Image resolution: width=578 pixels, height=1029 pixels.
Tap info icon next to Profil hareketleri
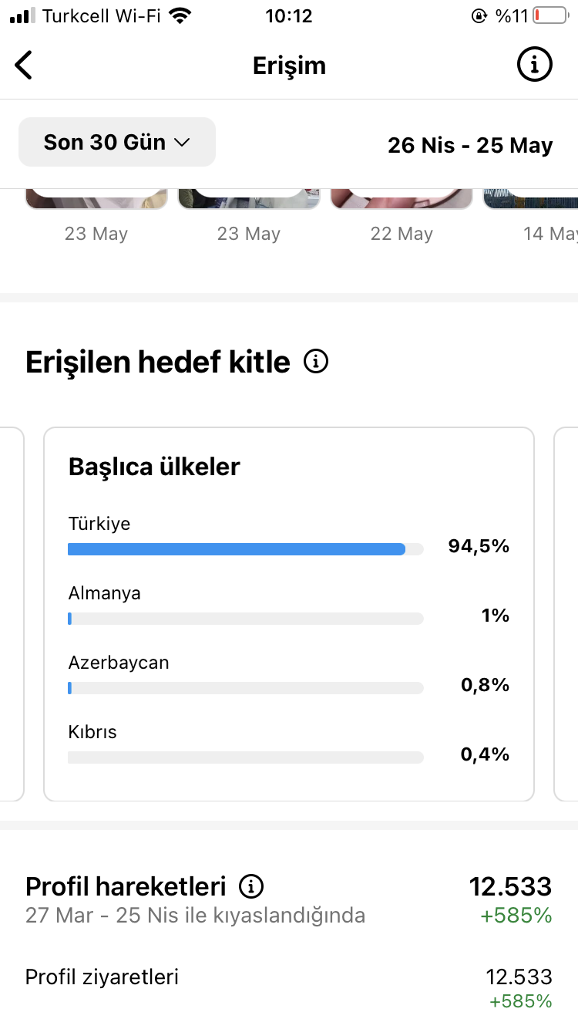pyautogui.click(x=251, y=886)
